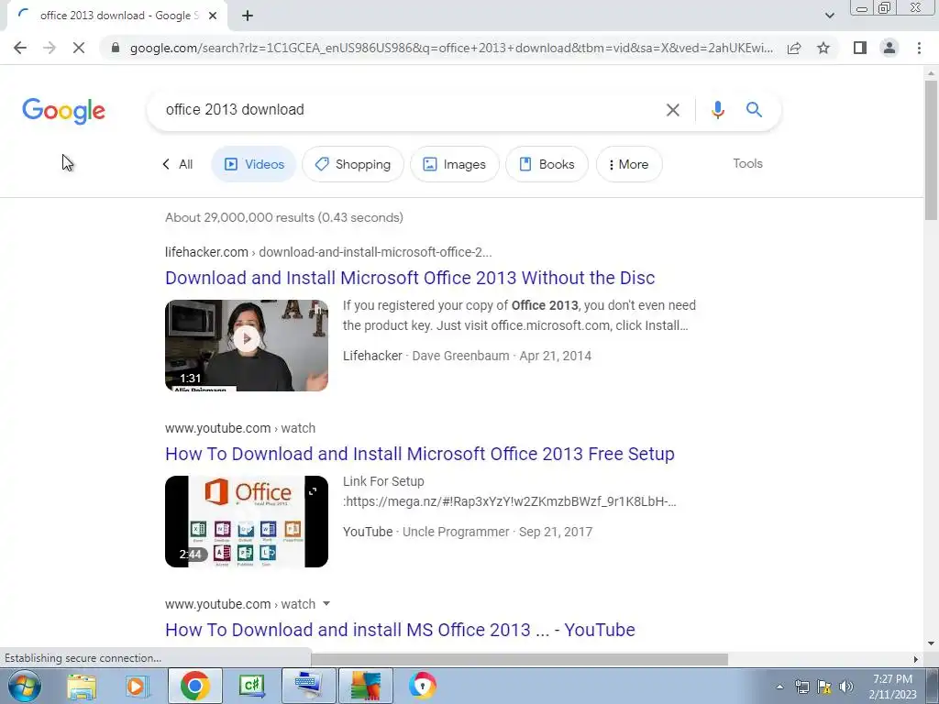Share this page via address bar icon

(x=794, y=48)
